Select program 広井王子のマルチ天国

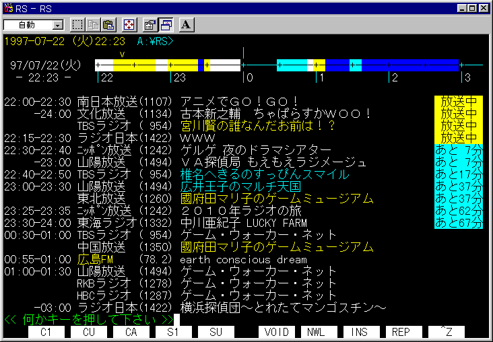[x=240, y=186]
